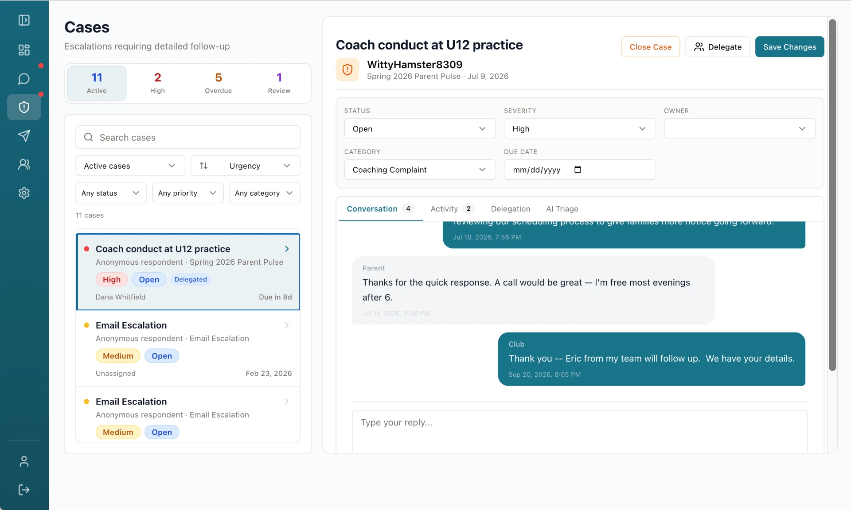Screen dimensions: 851x510
Task: Switch to the Delegation tab
Action: [x=510, y=209]
